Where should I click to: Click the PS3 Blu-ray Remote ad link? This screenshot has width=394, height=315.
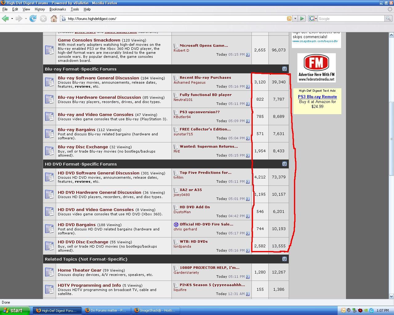[x=317, y=97]
